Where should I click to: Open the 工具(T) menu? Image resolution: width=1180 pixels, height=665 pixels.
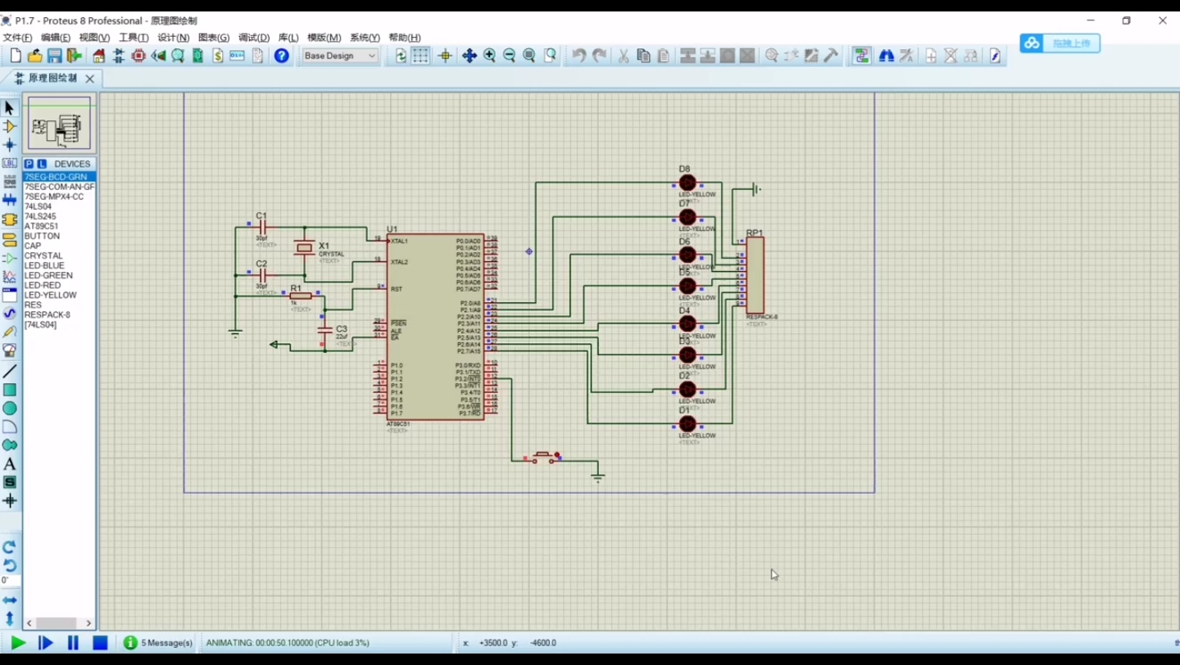tap(134, 38)
